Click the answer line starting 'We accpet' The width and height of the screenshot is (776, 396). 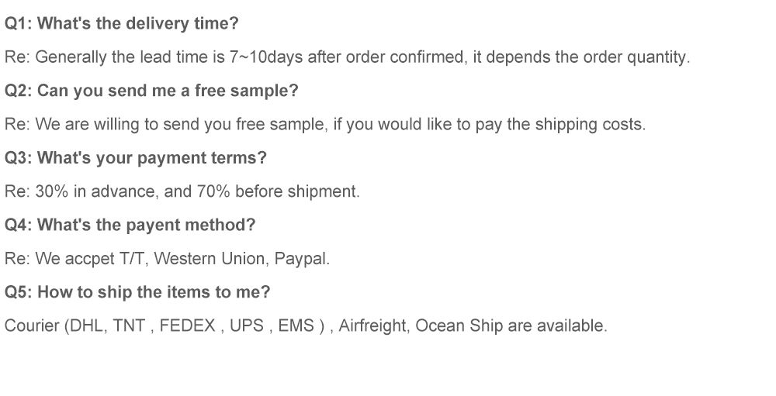(167, 259)
